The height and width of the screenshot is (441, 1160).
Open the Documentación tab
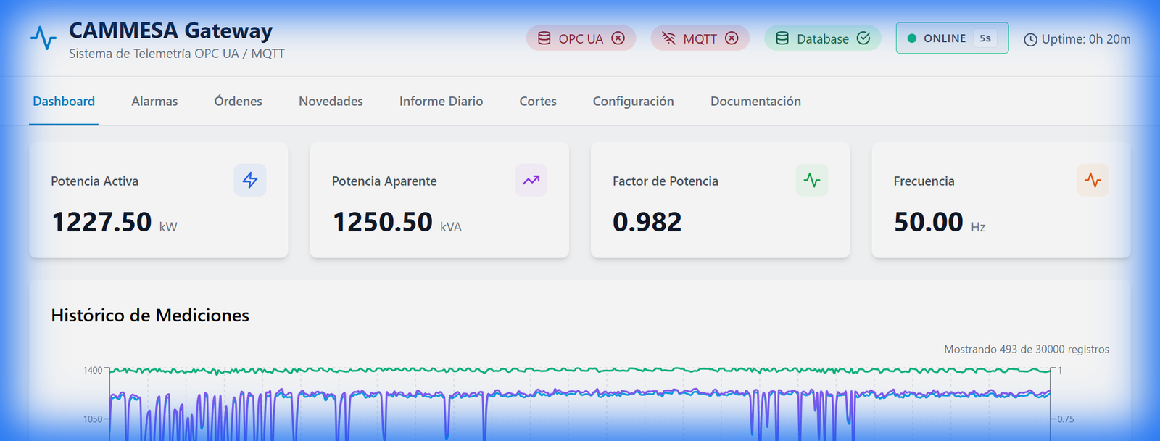tap(755, 102)
